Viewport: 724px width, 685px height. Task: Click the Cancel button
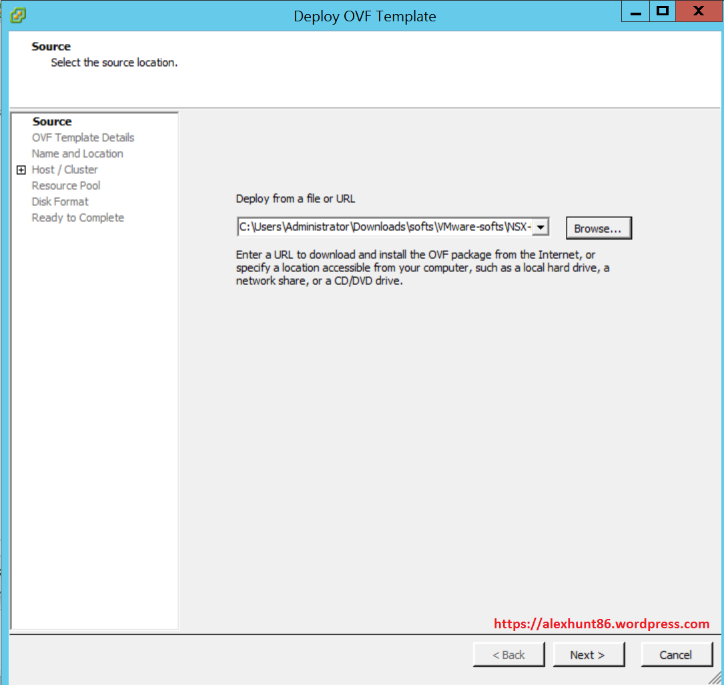click(676, 654)
